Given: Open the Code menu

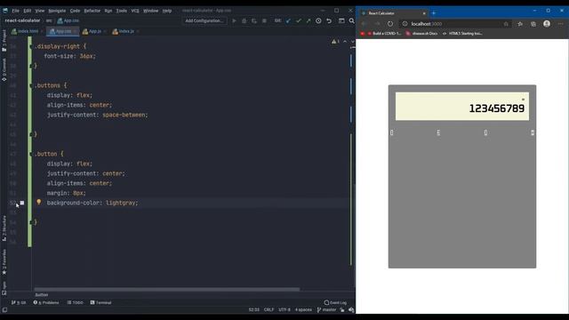Looking at the screenshot, I should 75,11.
